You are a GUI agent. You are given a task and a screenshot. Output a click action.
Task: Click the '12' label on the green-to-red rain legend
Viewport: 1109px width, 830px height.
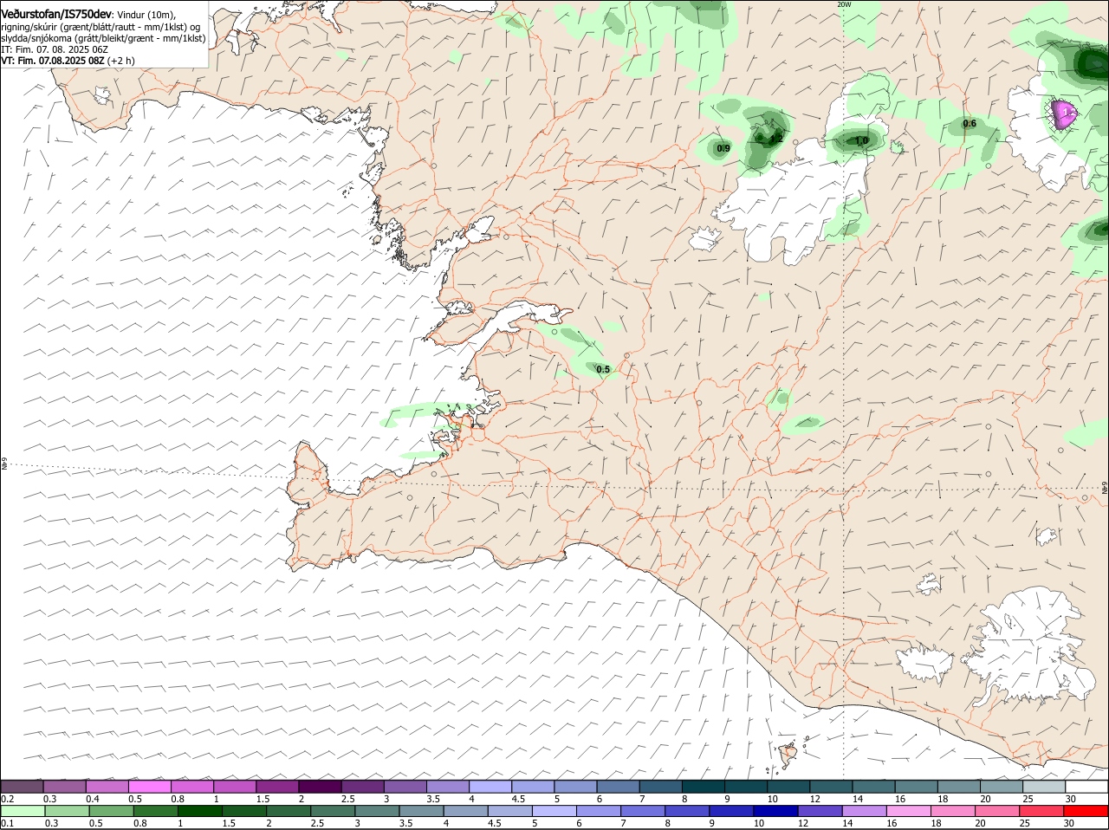point(803,823)
